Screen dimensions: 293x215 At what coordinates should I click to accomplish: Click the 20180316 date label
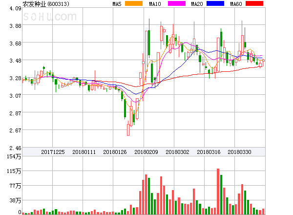pos(209,152)
